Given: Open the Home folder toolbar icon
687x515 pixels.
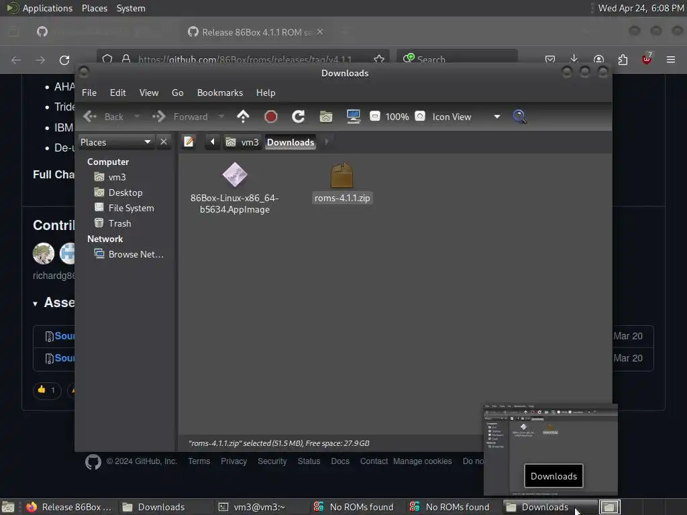Looking at the screenshot, I should pos(326,117).
